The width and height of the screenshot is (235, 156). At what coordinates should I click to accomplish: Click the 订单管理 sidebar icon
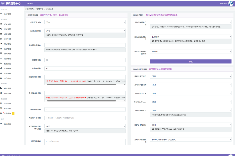click(1, 24)
